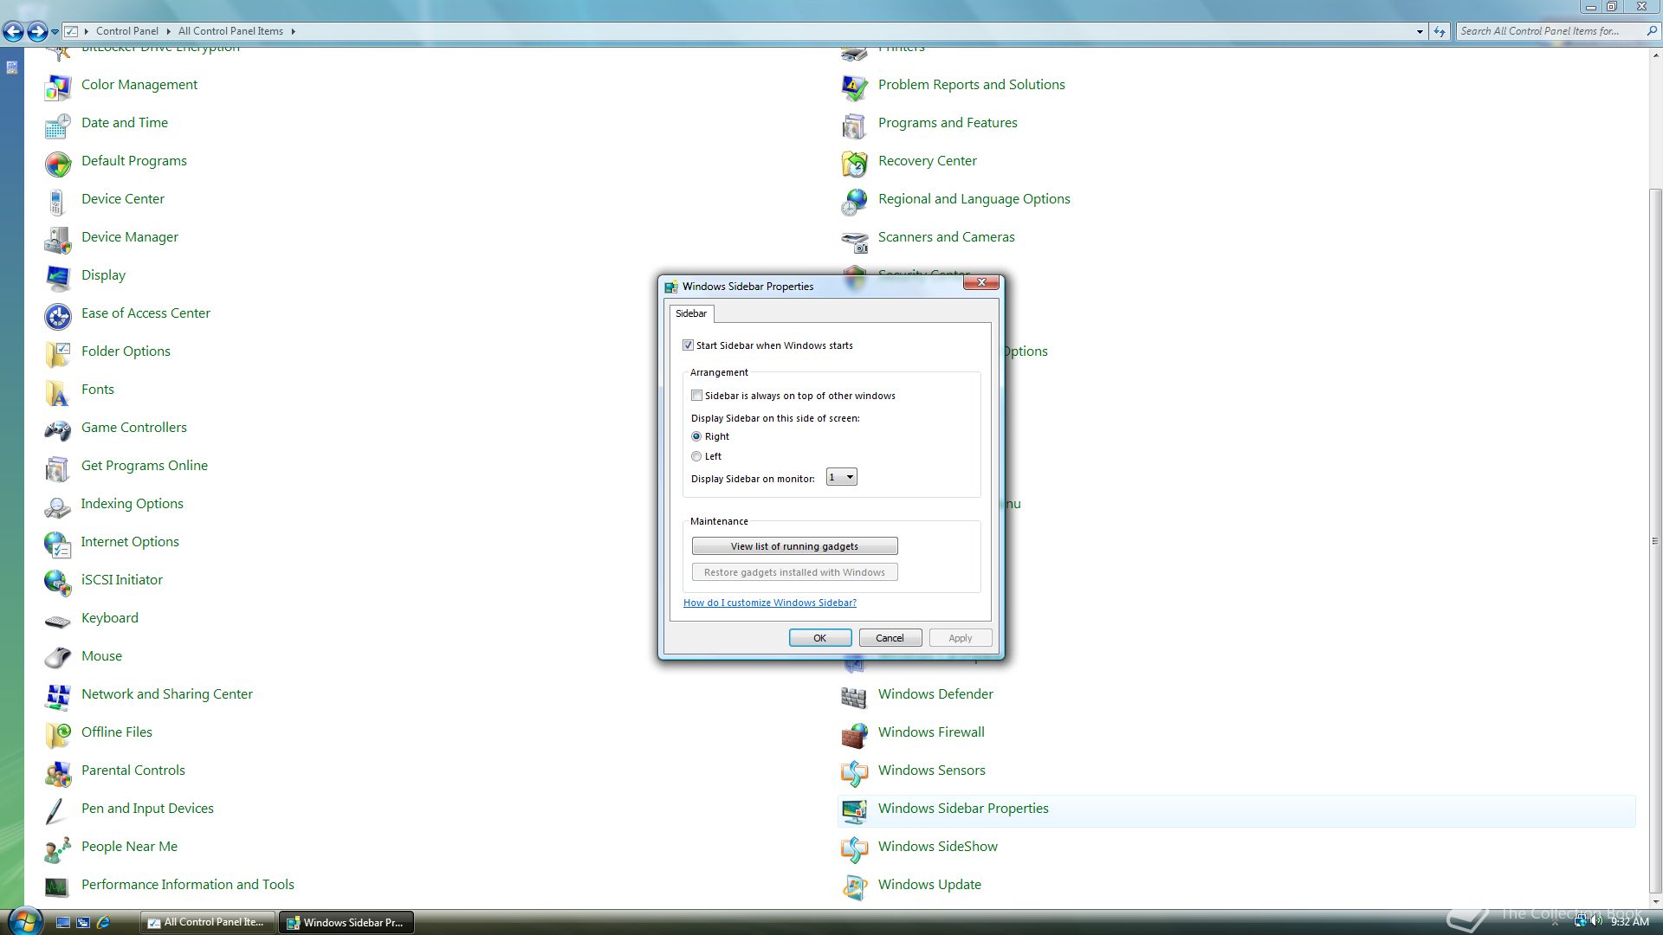Open Windows Sidebar Properties text link
The height and width of the screenshot is (935, 1663).
(x=963, y=809)
